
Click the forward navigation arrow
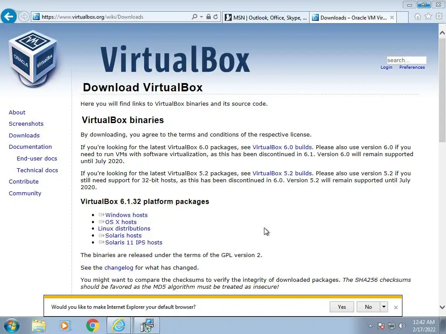(24, 17)
